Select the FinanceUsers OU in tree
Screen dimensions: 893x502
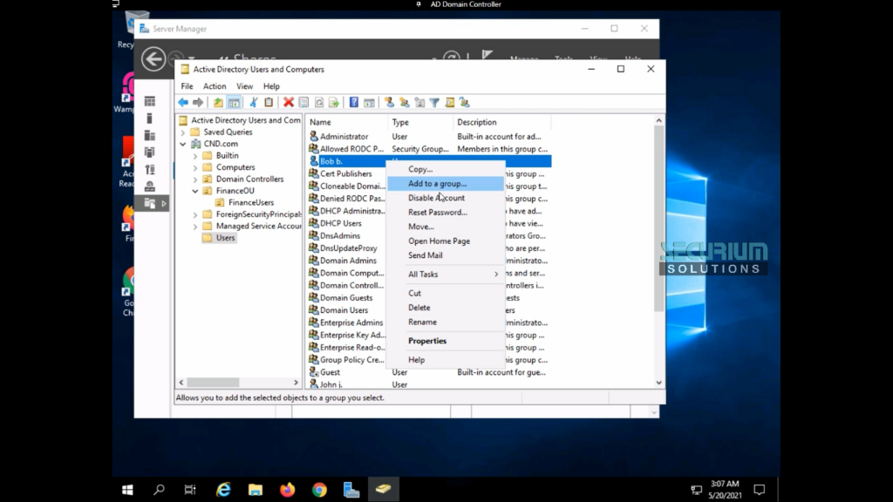(x=250, y=202)
